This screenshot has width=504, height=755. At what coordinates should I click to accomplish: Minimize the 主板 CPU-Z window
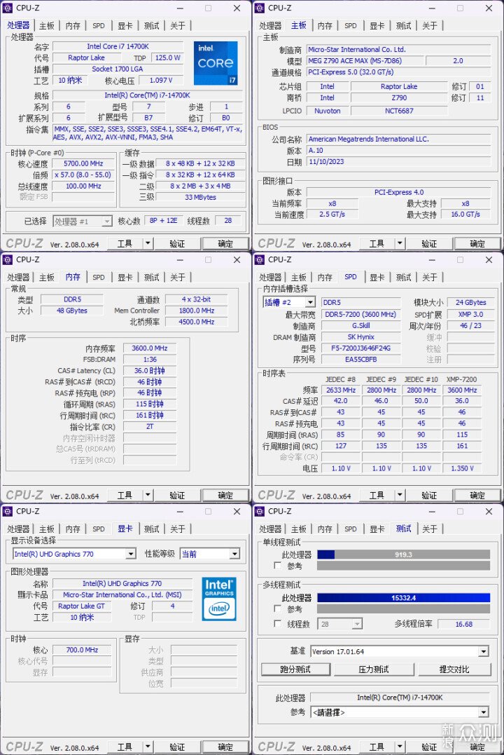pyautogui.click(x=432, y=8)
